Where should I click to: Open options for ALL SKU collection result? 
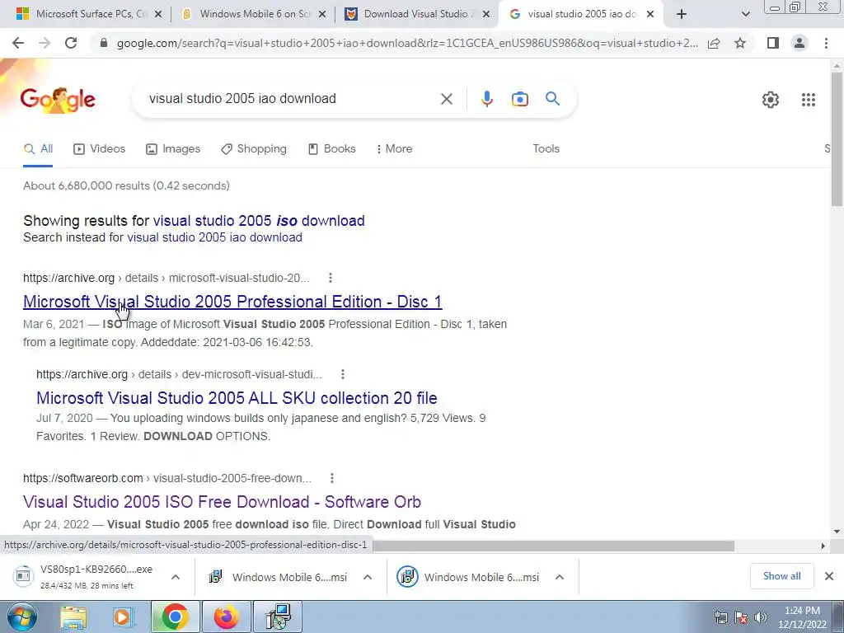pyautogui.click(x=342, y=374)
